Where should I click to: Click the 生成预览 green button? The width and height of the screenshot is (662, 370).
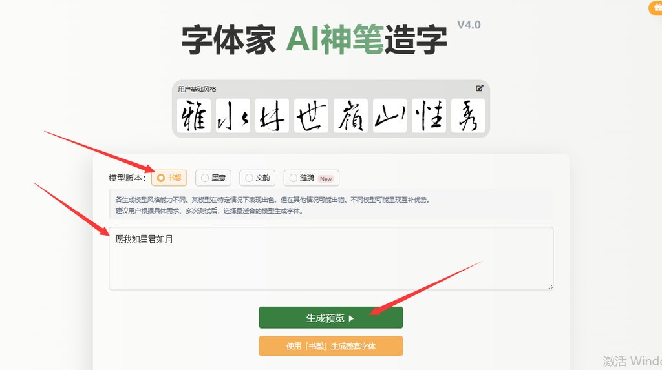[331, 318]
